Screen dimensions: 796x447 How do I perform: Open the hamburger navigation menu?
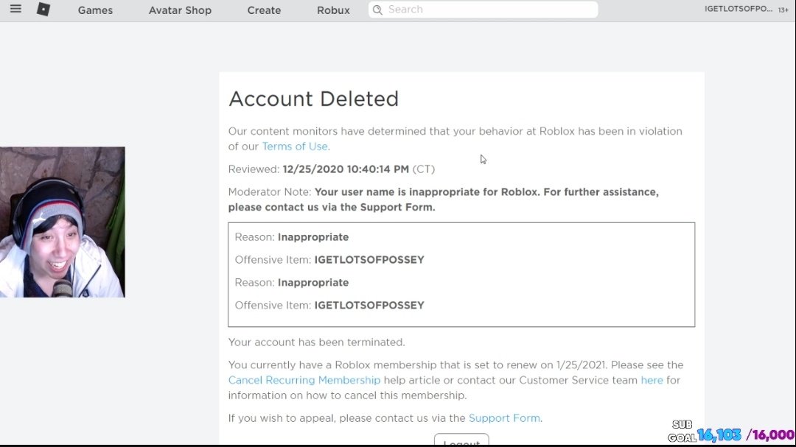pyautogui.click(x=15, y=9)
